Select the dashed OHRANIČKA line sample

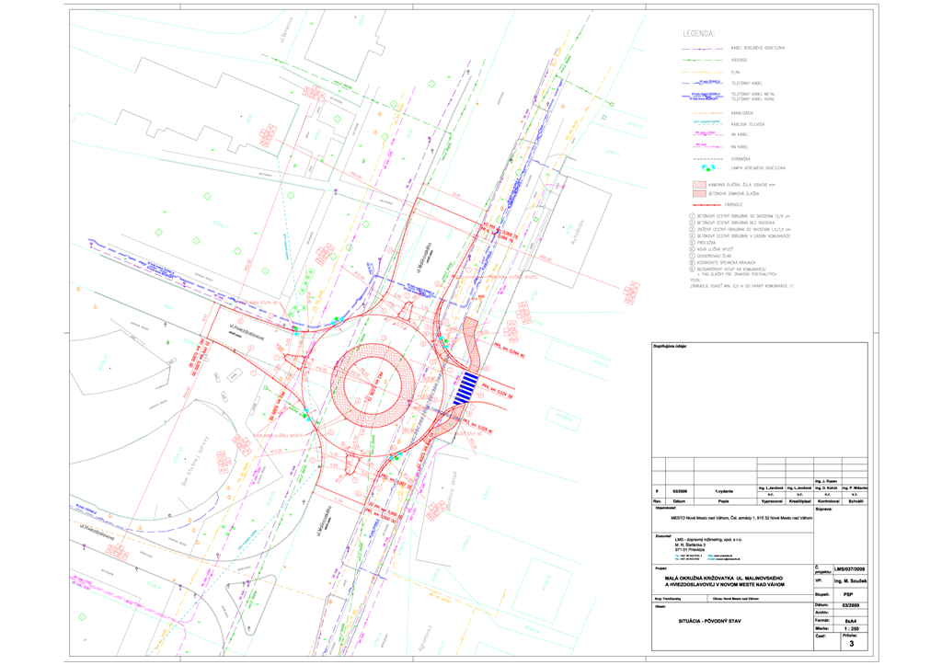click(x=706, y=157)
